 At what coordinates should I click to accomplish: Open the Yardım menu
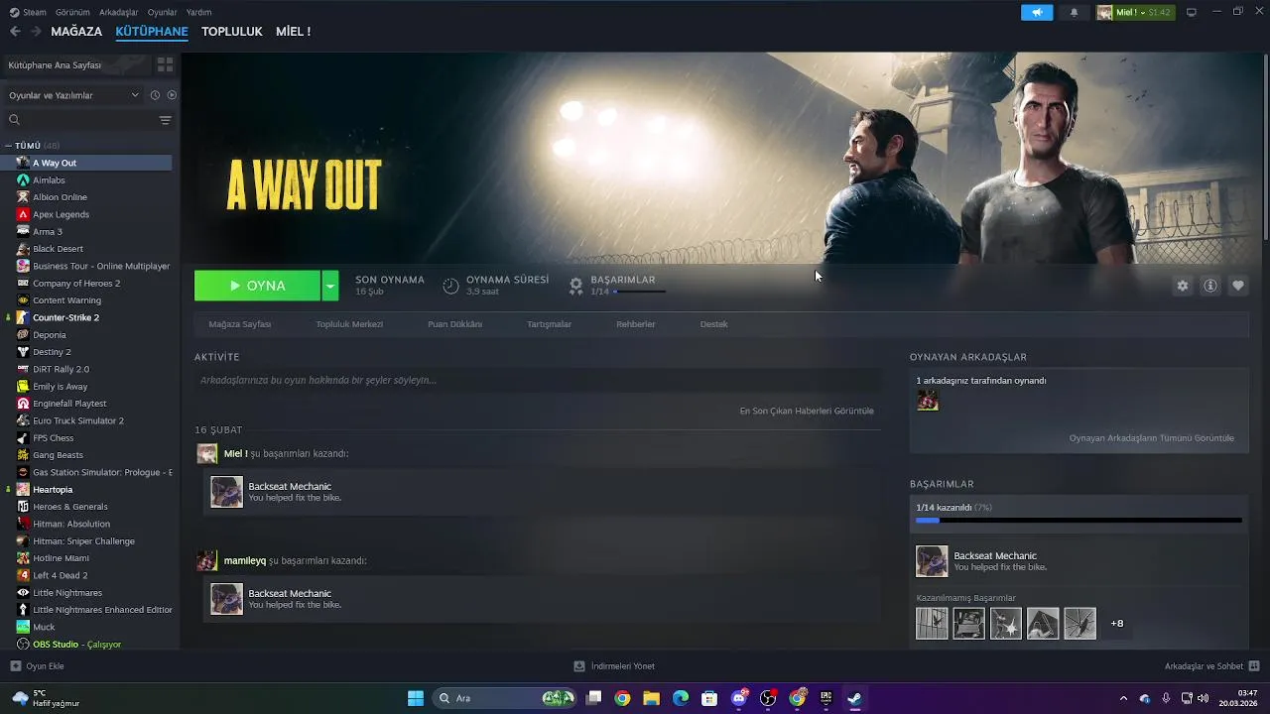(198, 12)
